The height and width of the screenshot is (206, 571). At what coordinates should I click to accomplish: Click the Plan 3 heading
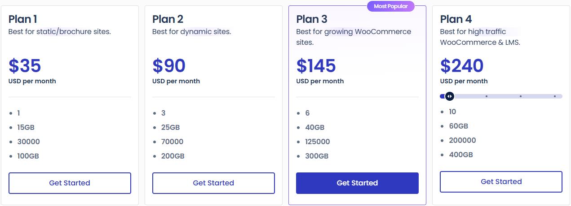click(x=312, y=19)
